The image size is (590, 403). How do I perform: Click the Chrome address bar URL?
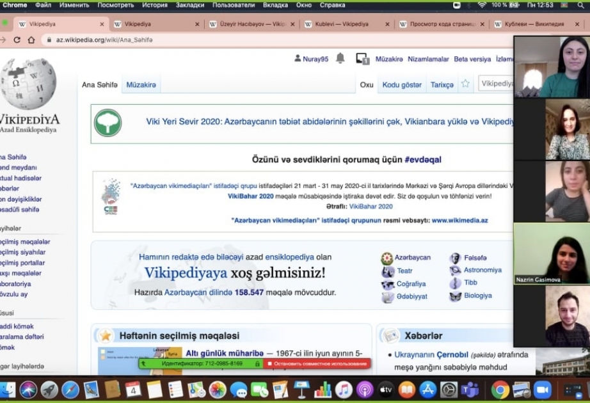(x=104, y=40)
